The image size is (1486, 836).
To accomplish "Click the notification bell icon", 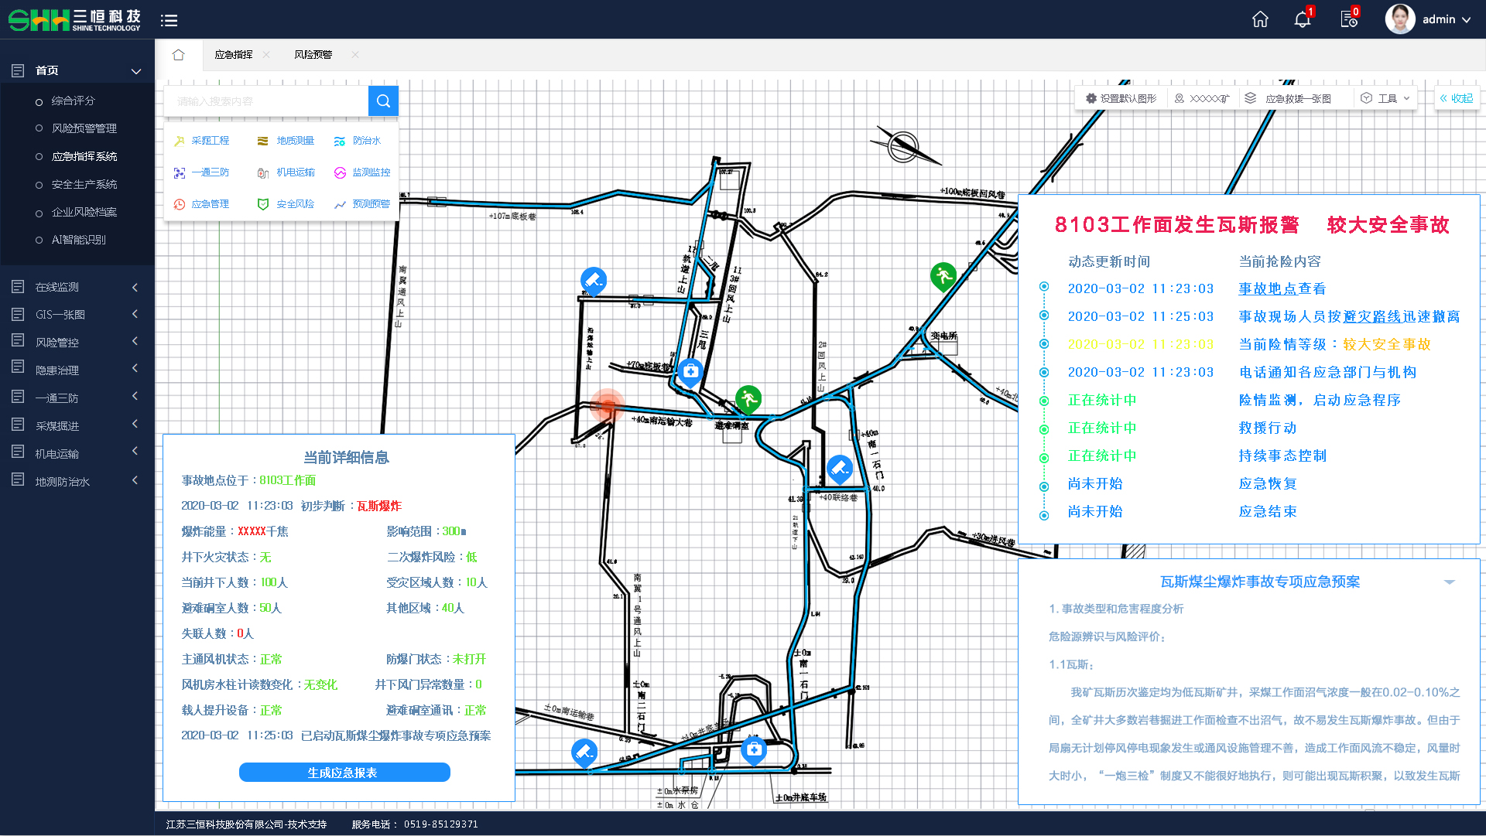I will (1302, 20).
